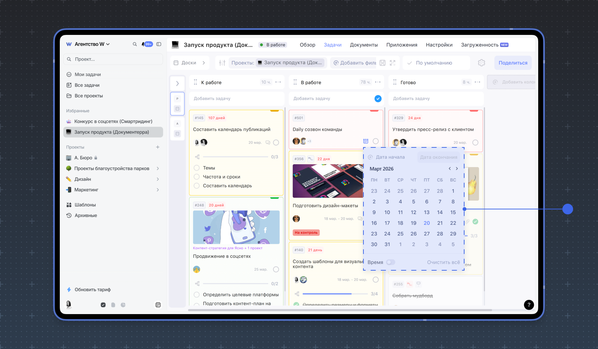Click the plus icon next to Проекты

tap(158, 147)
